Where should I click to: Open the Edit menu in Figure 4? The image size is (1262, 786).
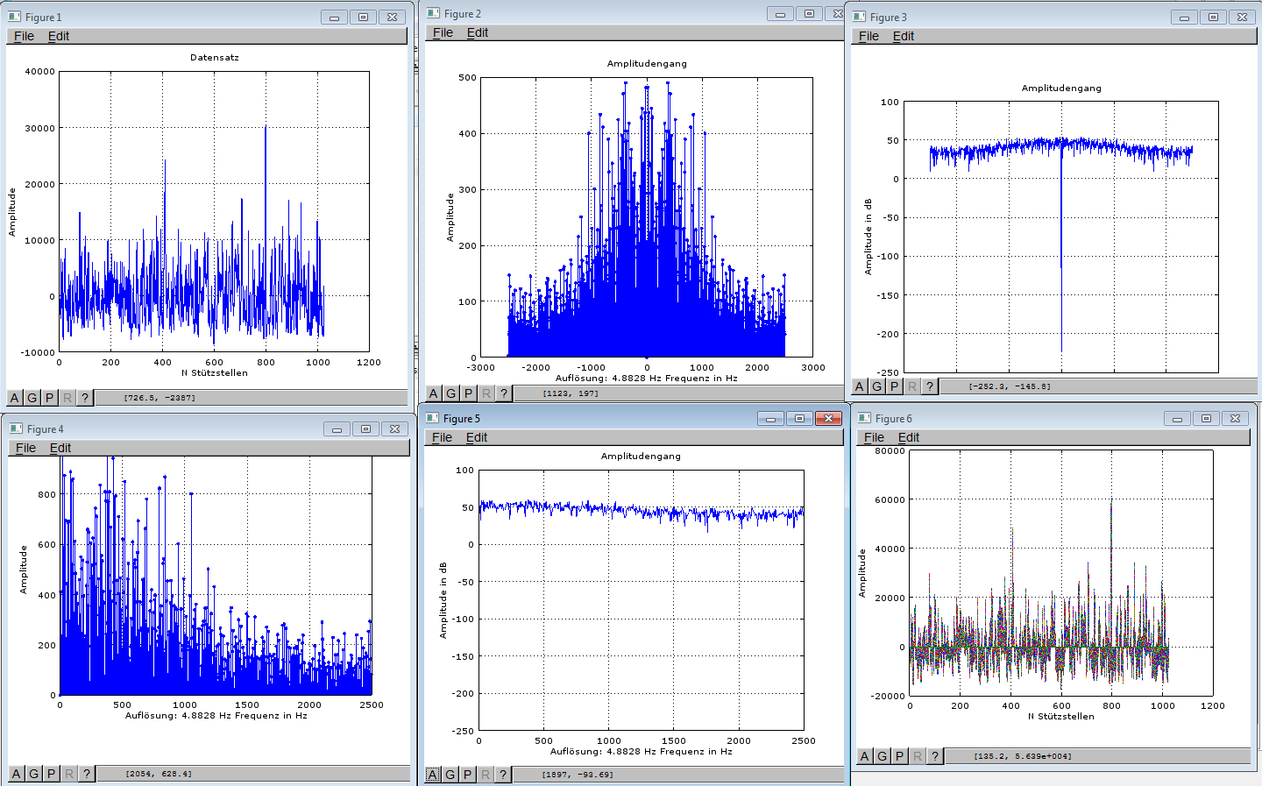60,448
